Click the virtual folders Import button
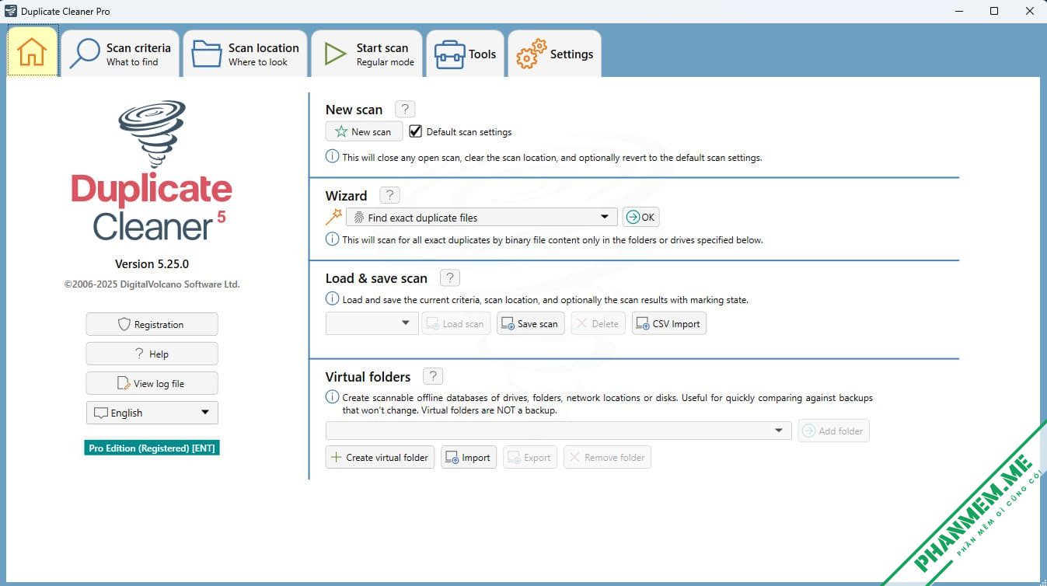 [x=469, y=457]
